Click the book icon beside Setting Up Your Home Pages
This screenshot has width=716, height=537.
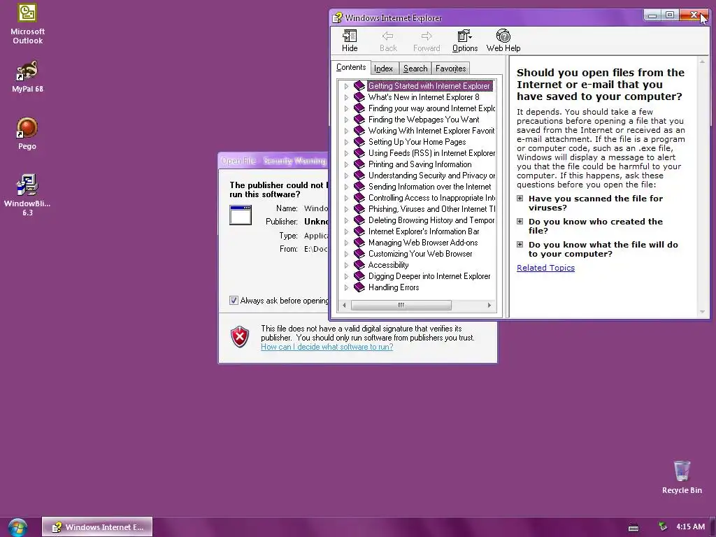pos(359,141)
